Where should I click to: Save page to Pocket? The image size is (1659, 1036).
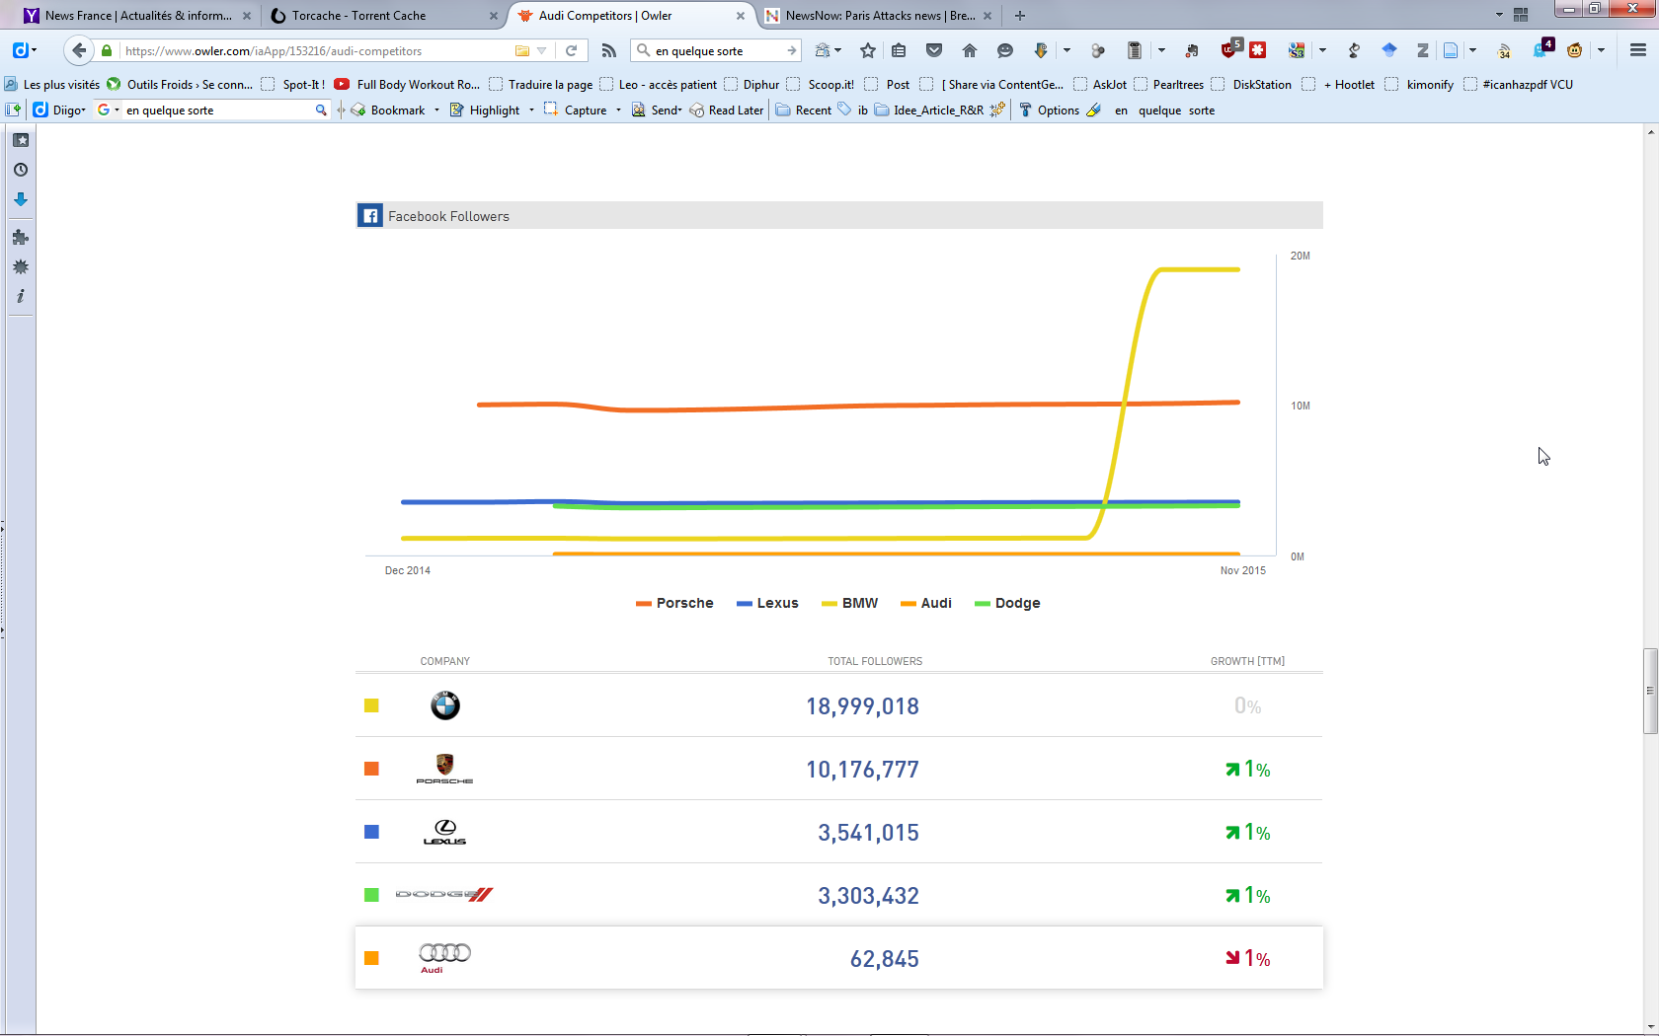(934, 50)
